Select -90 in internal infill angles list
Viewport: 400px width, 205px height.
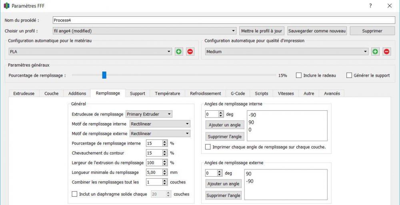click(252, 115)
